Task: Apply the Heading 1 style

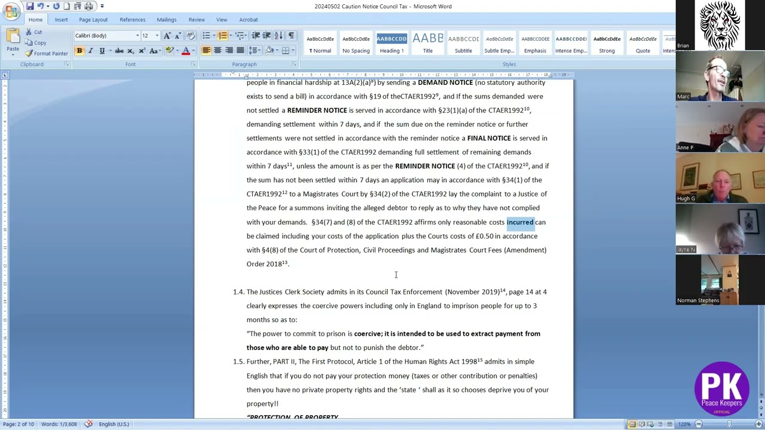Action: tap(392, 44)
